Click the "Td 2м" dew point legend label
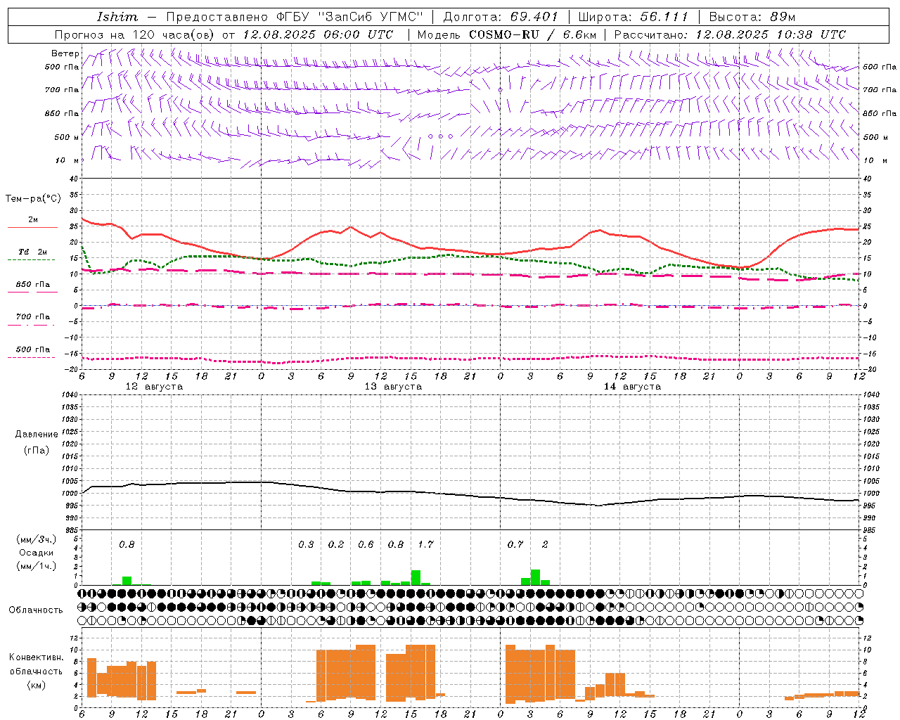 tap(32, 252)
